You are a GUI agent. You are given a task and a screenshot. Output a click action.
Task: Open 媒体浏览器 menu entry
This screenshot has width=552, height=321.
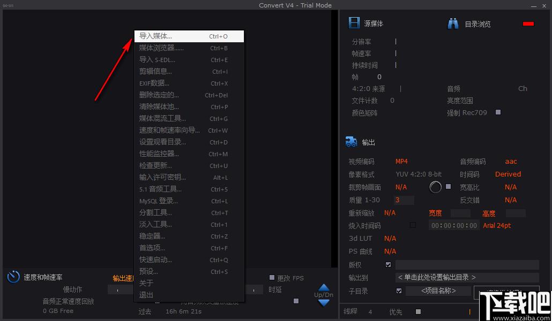pos(189,48)
